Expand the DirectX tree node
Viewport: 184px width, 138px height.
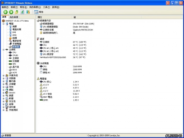coord(3,93)
